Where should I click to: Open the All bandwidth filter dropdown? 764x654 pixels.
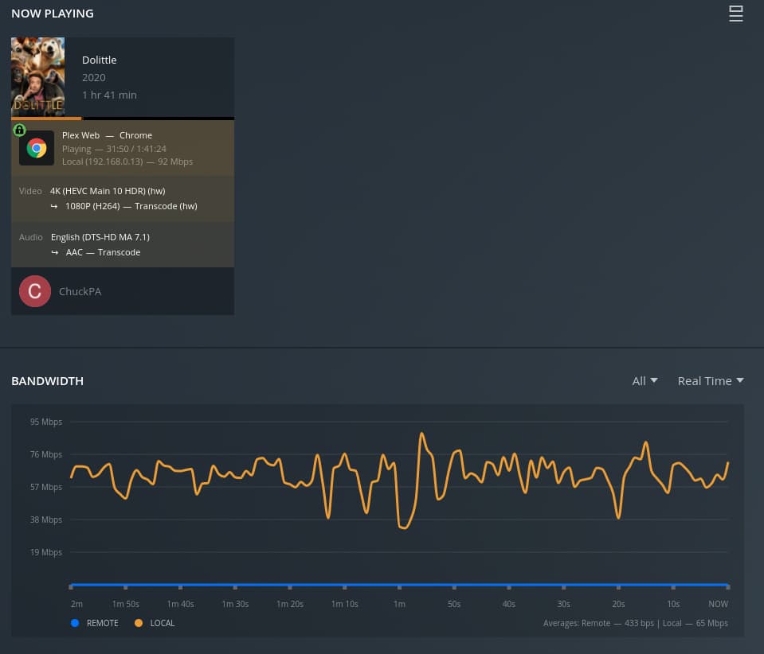(645, 381)
